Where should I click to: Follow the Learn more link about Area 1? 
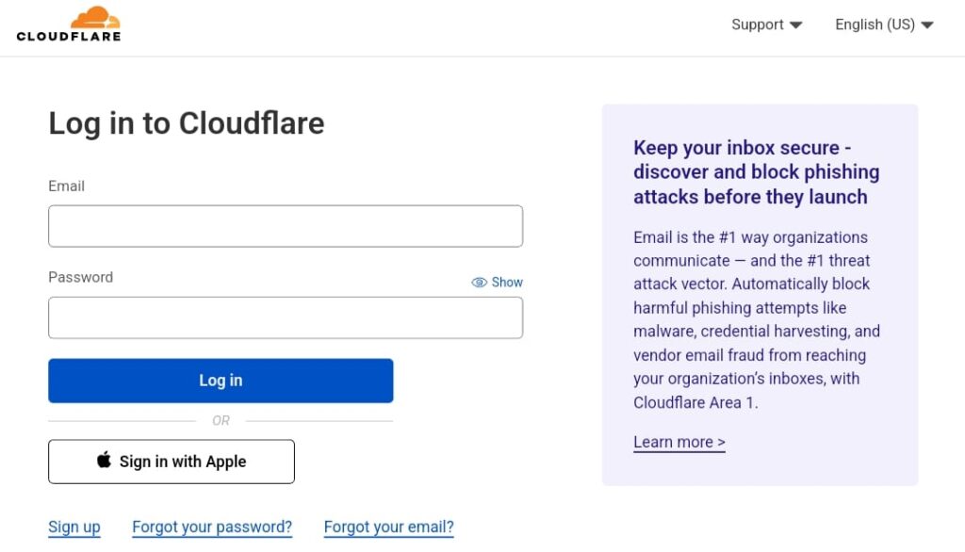click(x=679, y=442)
